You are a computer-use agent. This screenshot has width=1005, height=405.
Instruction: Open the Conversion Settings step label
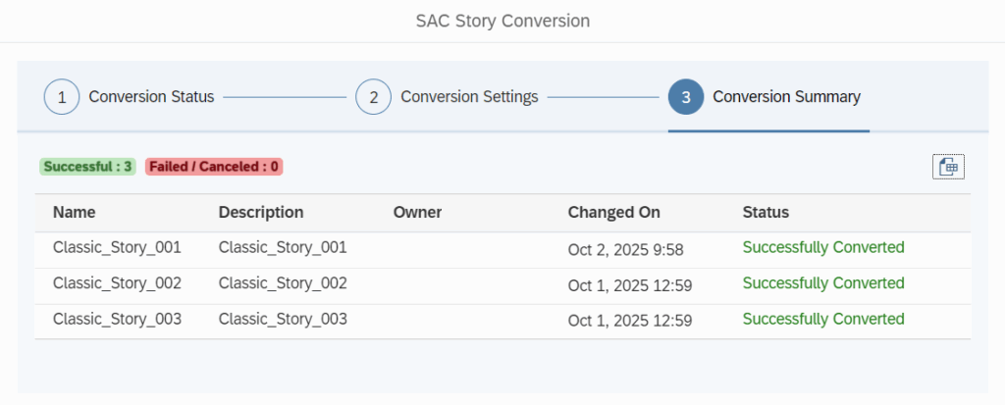click(x=469, y=97)
